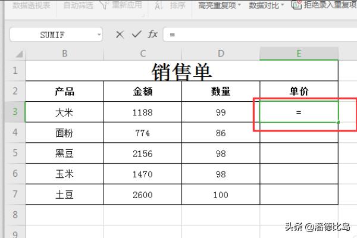Image resolution: width=357 pixels, height=238 pixels.
Task: Select the 大米 cell
Action: pyautogui.click(x=65, y=112)
